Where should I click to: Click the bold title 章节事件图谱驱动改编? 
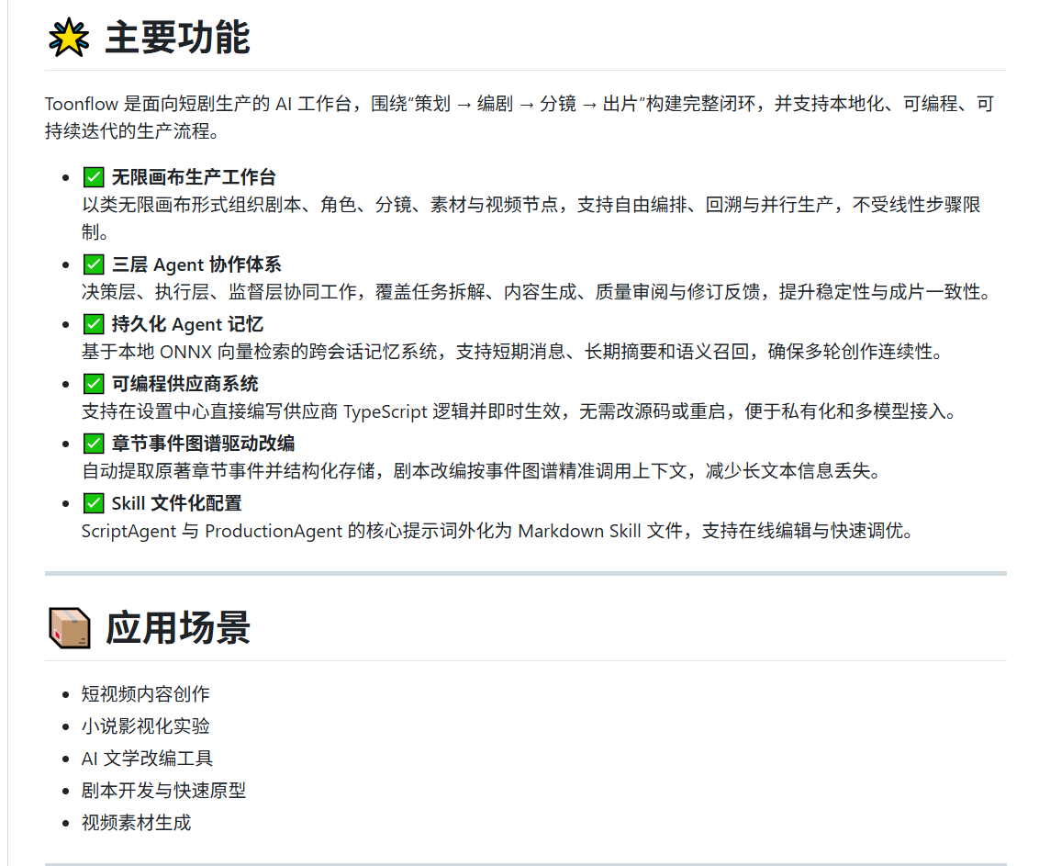[203, 444]
